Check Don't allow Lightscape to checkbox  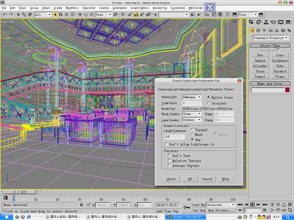pos(166,144)
